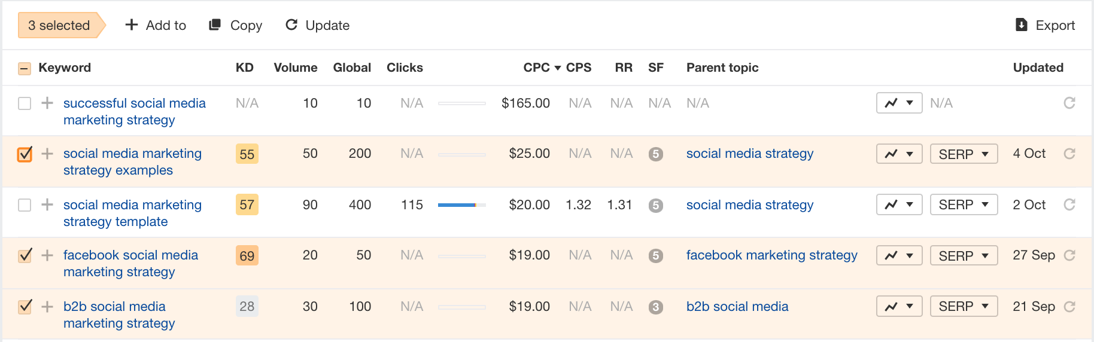
Task: Uncheck 'social media marketing strategy examples' row
Action: [x=25, y=154]
